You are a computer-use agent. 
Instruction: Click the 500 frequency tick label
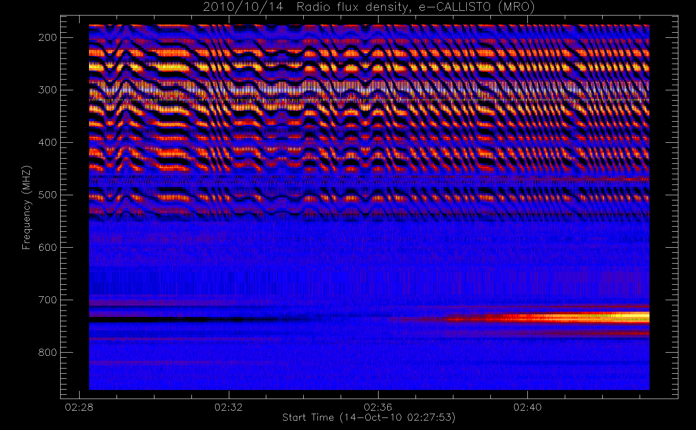pyautogui.click(x=48, y=195)
